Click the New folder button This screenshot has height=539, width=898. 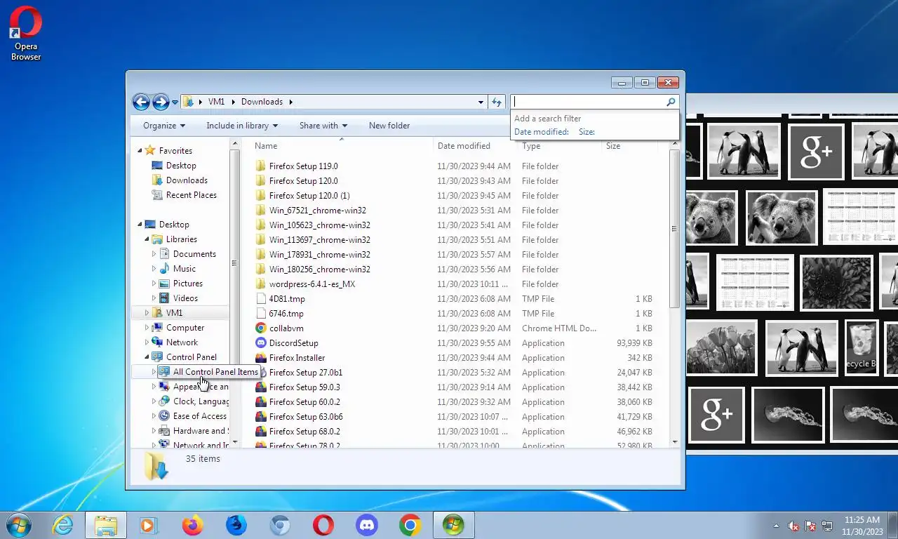[x=389, y=126]
